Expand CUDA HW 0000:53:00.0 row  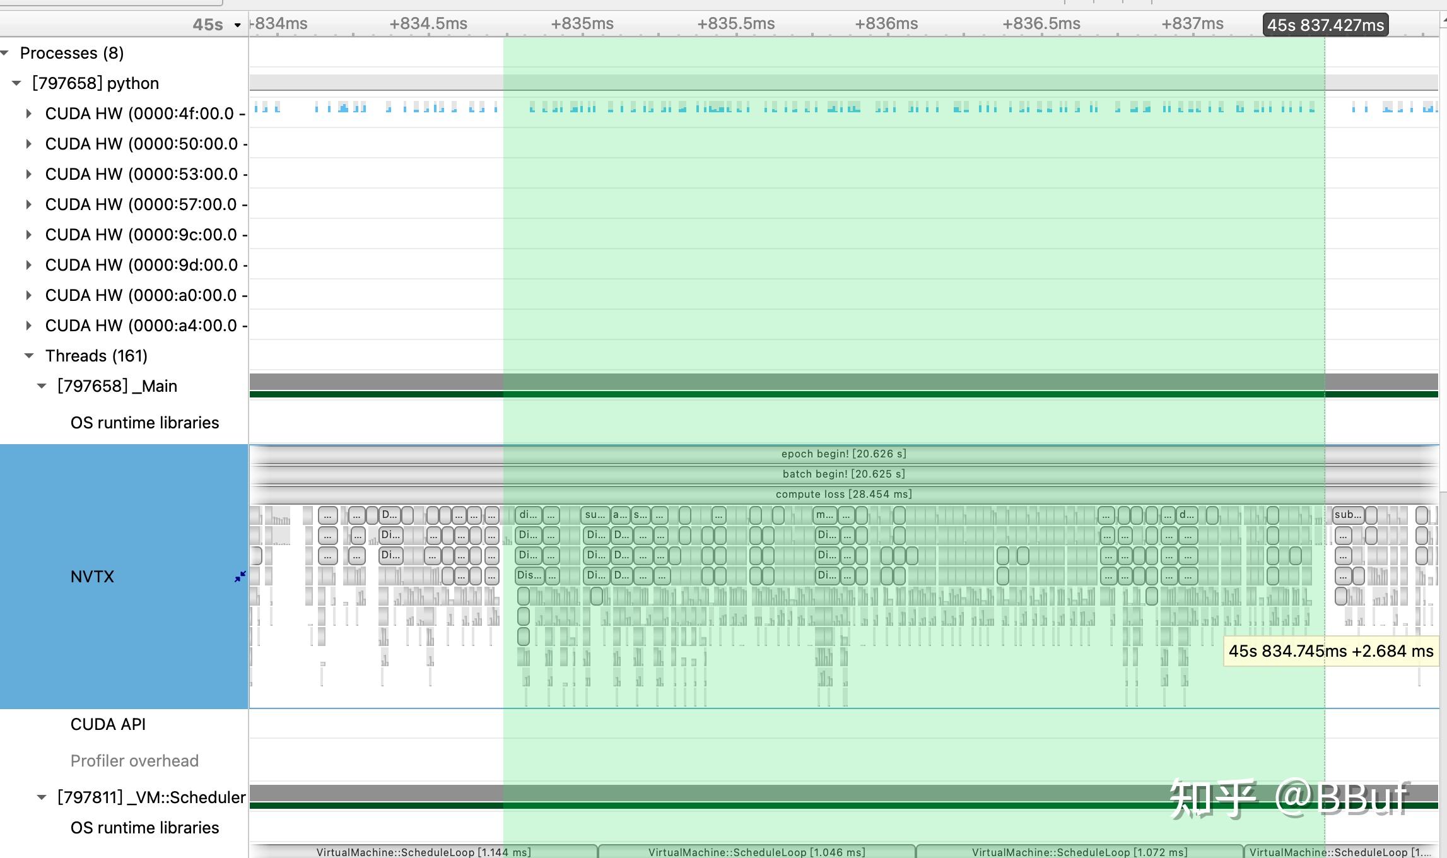click(28, 174)
